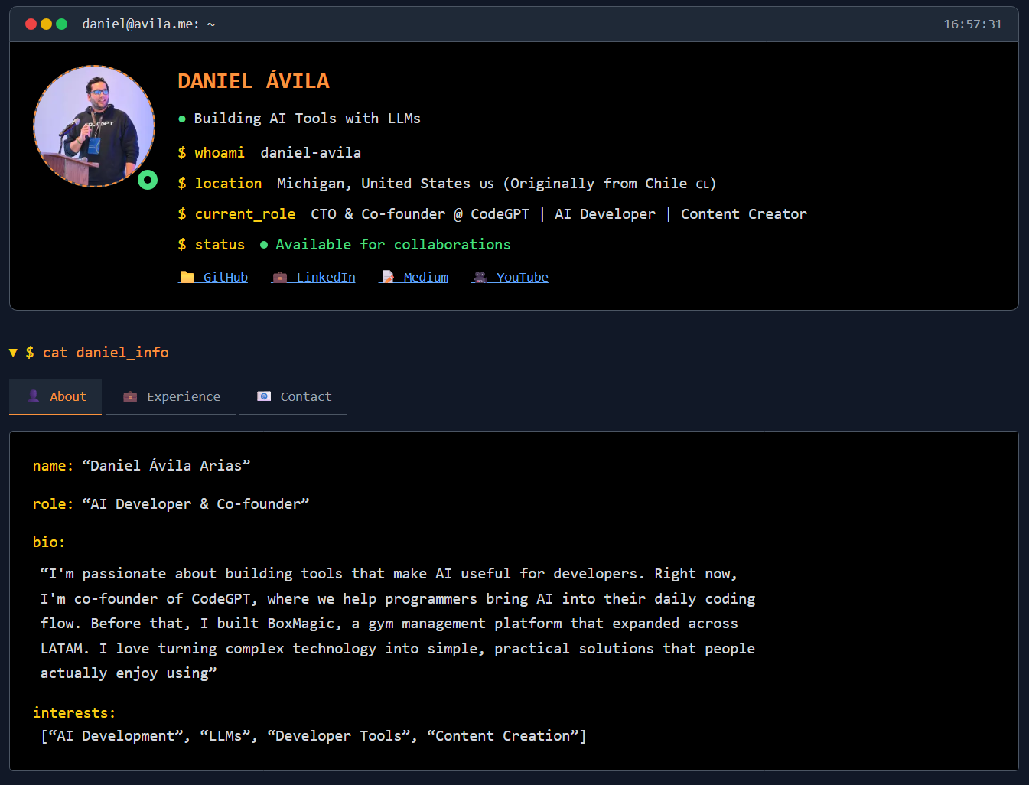Click the briefcase icon beside LinkedIn

280,277
